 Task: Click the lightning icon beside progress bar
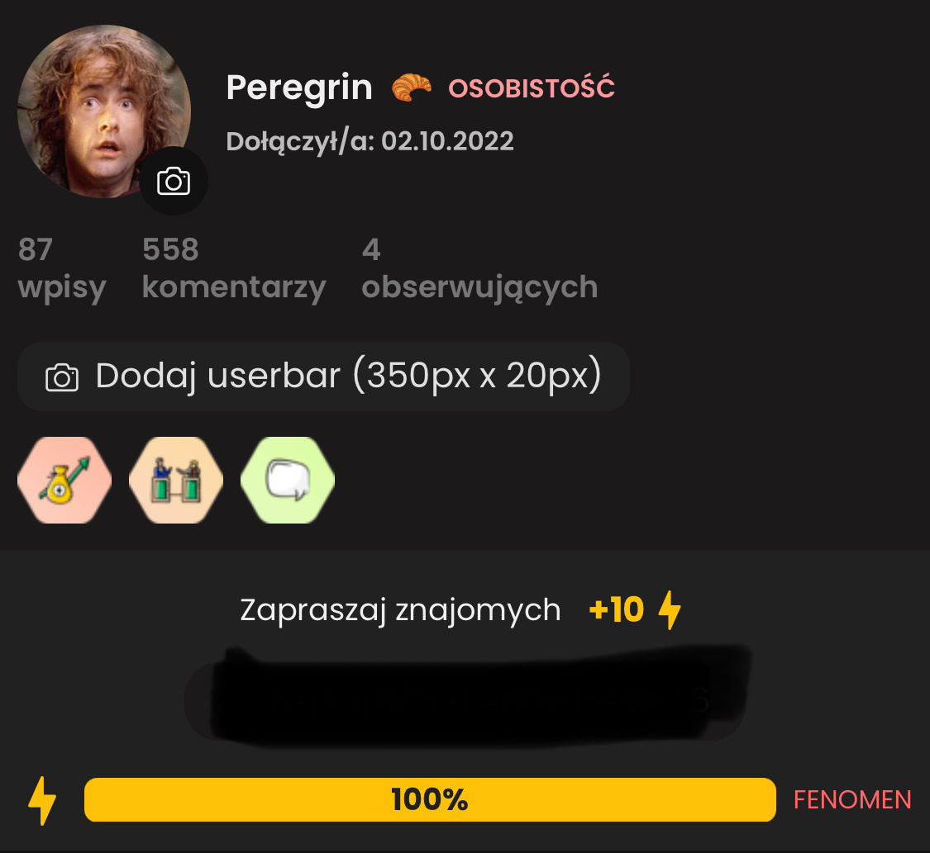pyautogui.click(x=42, y=800)
